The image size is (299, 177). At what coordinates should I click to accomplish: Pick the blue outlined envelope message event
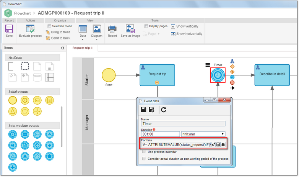[x=37, y=134]
